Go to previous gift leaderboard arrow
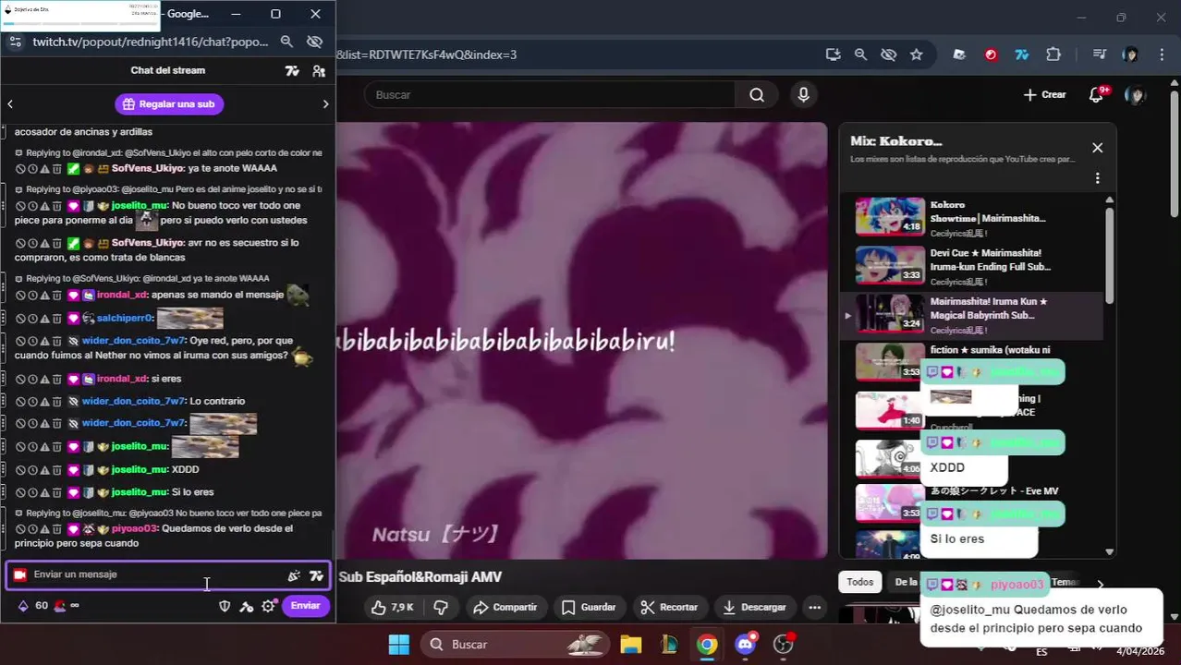 [10, 104]
